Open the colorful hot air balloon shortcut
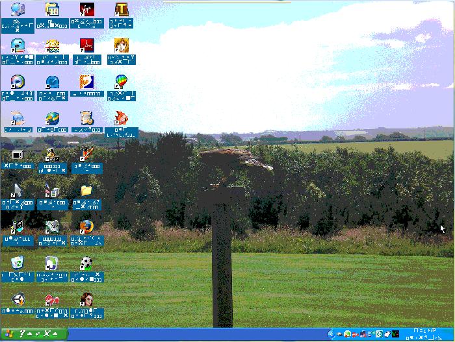The height and width of the screenshot is (342, 455). pyautogui.click(x=121, y=82)
